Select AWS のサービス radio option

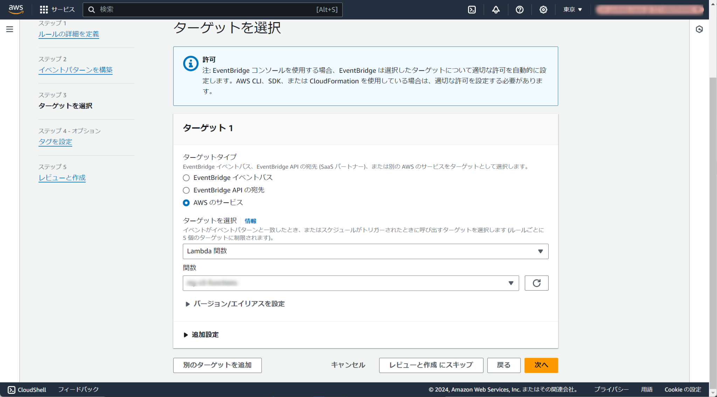[x=186, y=202]
